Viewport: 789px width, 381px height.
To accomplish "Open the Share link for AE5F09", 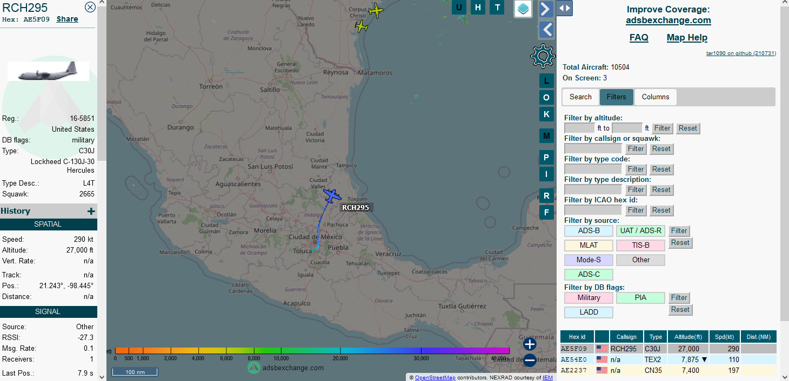I will click(x=68, y=19).
